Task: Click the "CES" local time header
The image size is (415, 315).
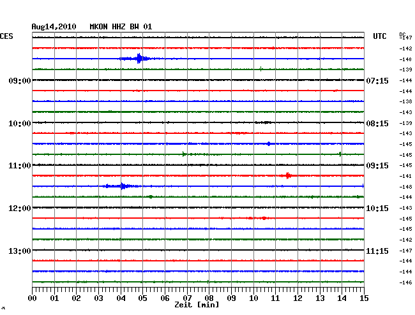Action: pyautogui.click(x=6, y=36)
